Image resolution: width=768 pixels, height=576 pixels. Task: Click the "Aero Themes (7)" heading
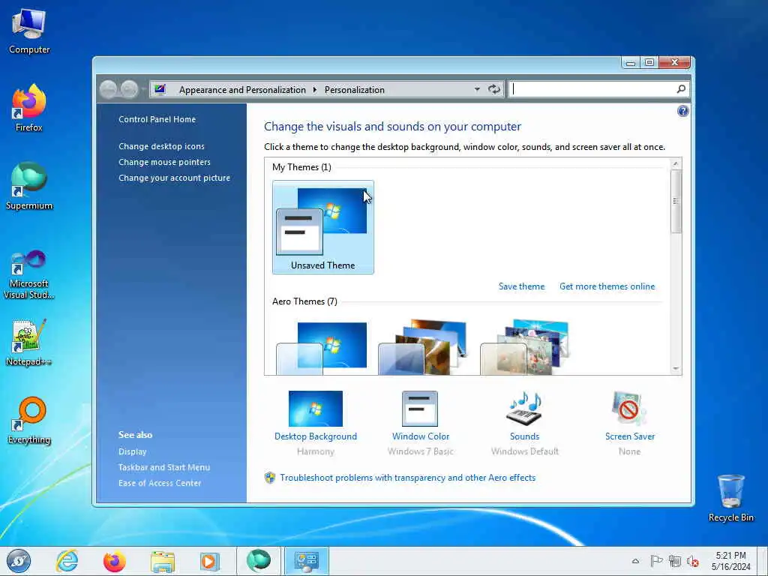[304, 301]
